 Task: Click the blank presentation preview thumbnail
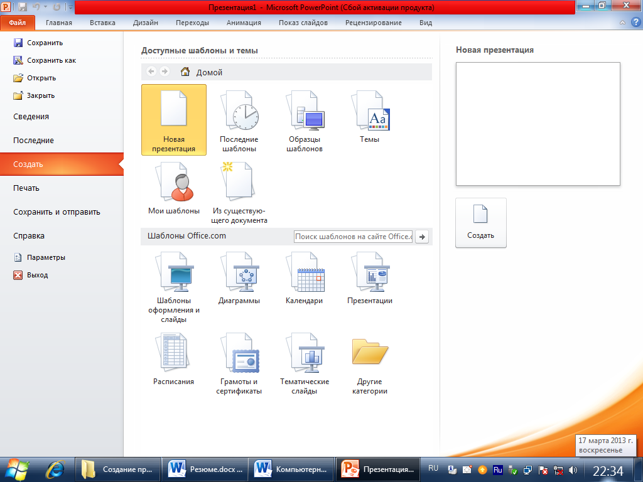pyautogui.click(x=538, y=124)
